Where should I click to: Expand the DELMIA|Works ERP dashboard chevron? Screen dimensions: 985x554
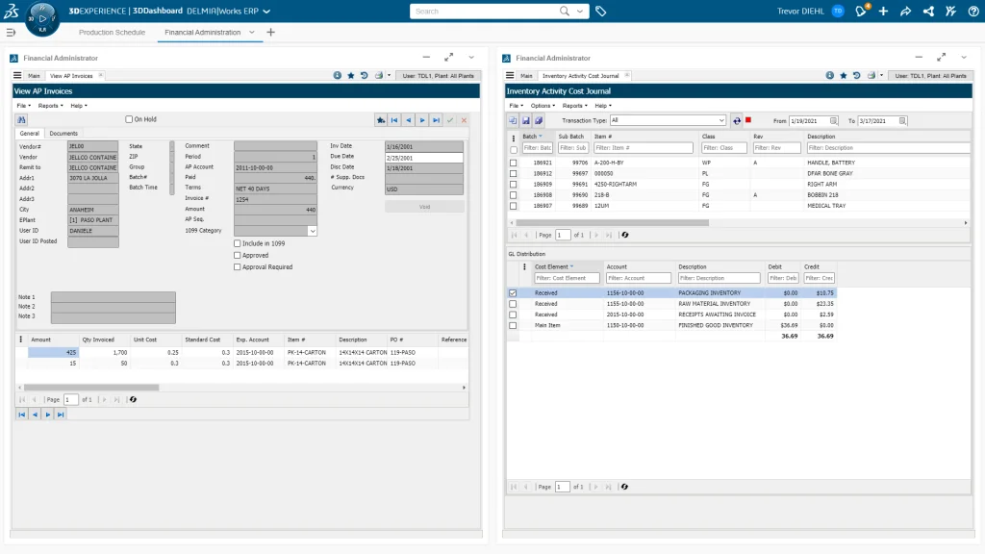click(266, 12)
